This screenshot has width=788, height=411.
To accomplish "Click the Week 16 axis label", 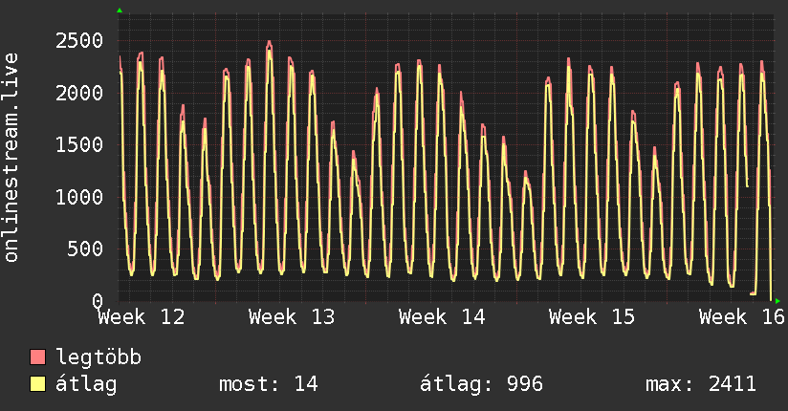I will click(x=742, y=317).
